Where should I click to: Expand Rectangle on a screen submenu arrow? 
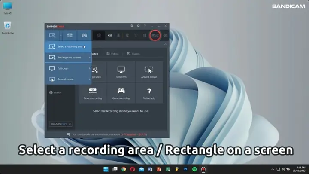pyautogui.click(x=90, y=58)
